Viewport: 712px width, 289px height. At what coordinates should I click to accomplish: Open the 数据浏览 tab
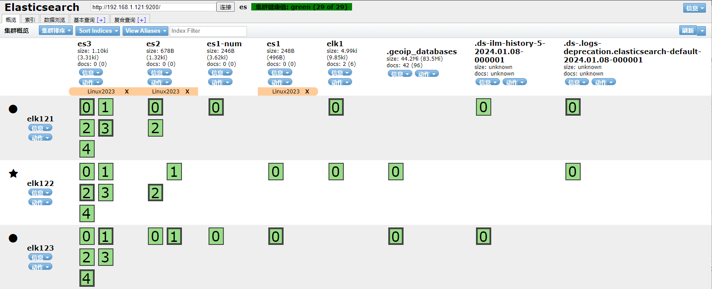(x=55, y=20)
